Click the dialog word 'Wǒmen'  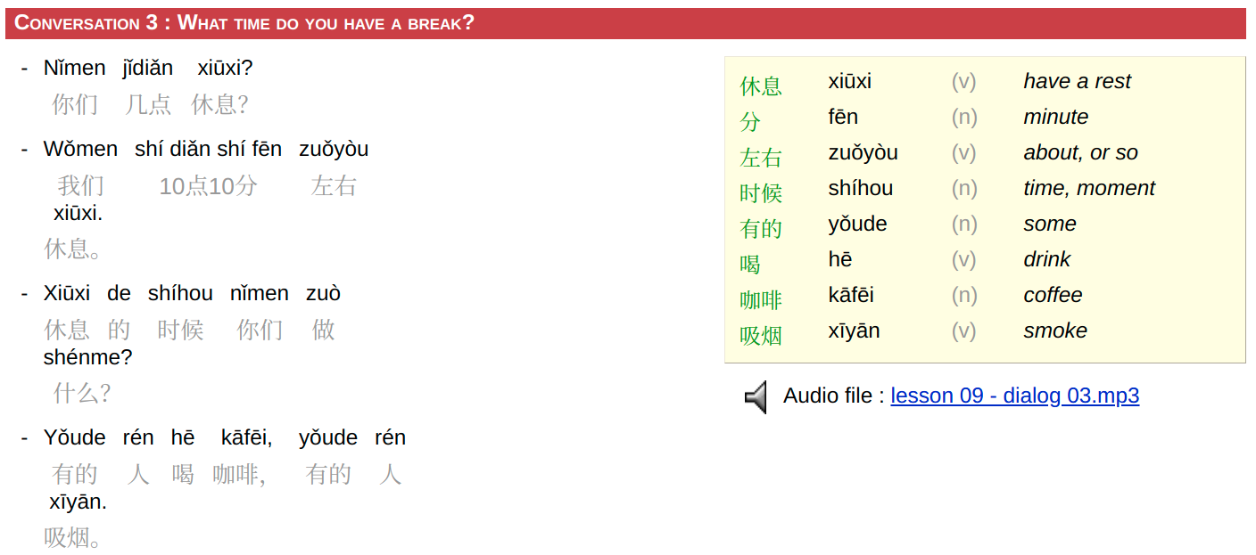80,149
